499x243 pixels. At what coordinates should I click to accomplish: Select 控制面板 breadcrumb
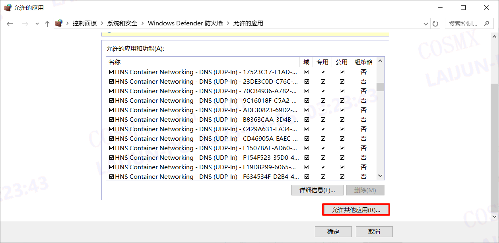pos(85,23)
